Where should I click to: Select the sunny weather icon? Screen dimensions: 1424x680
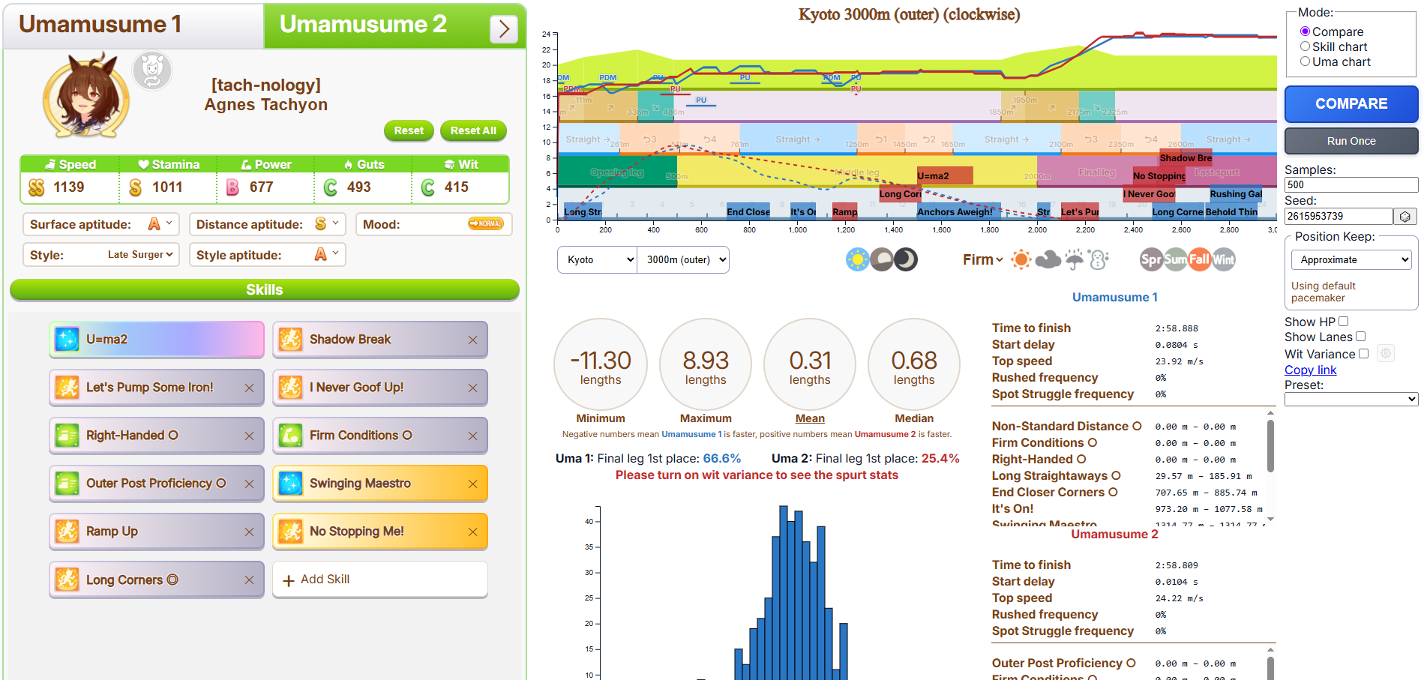click(1021, 260)
